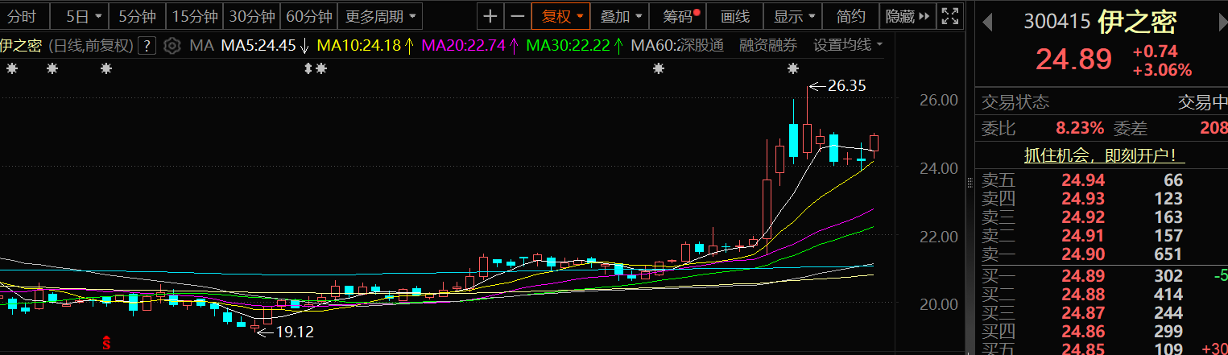Open MA settings gear icon
Screen dimensions: 1228x355
coord(172,46)
